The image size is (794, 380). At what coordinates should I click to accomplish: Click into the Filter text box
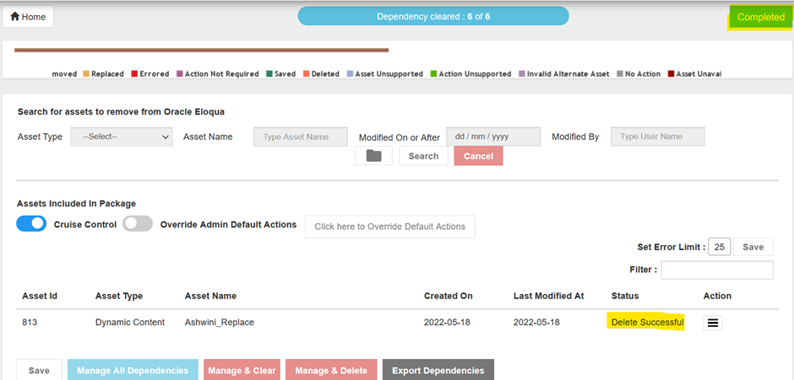tap(716, 270)
